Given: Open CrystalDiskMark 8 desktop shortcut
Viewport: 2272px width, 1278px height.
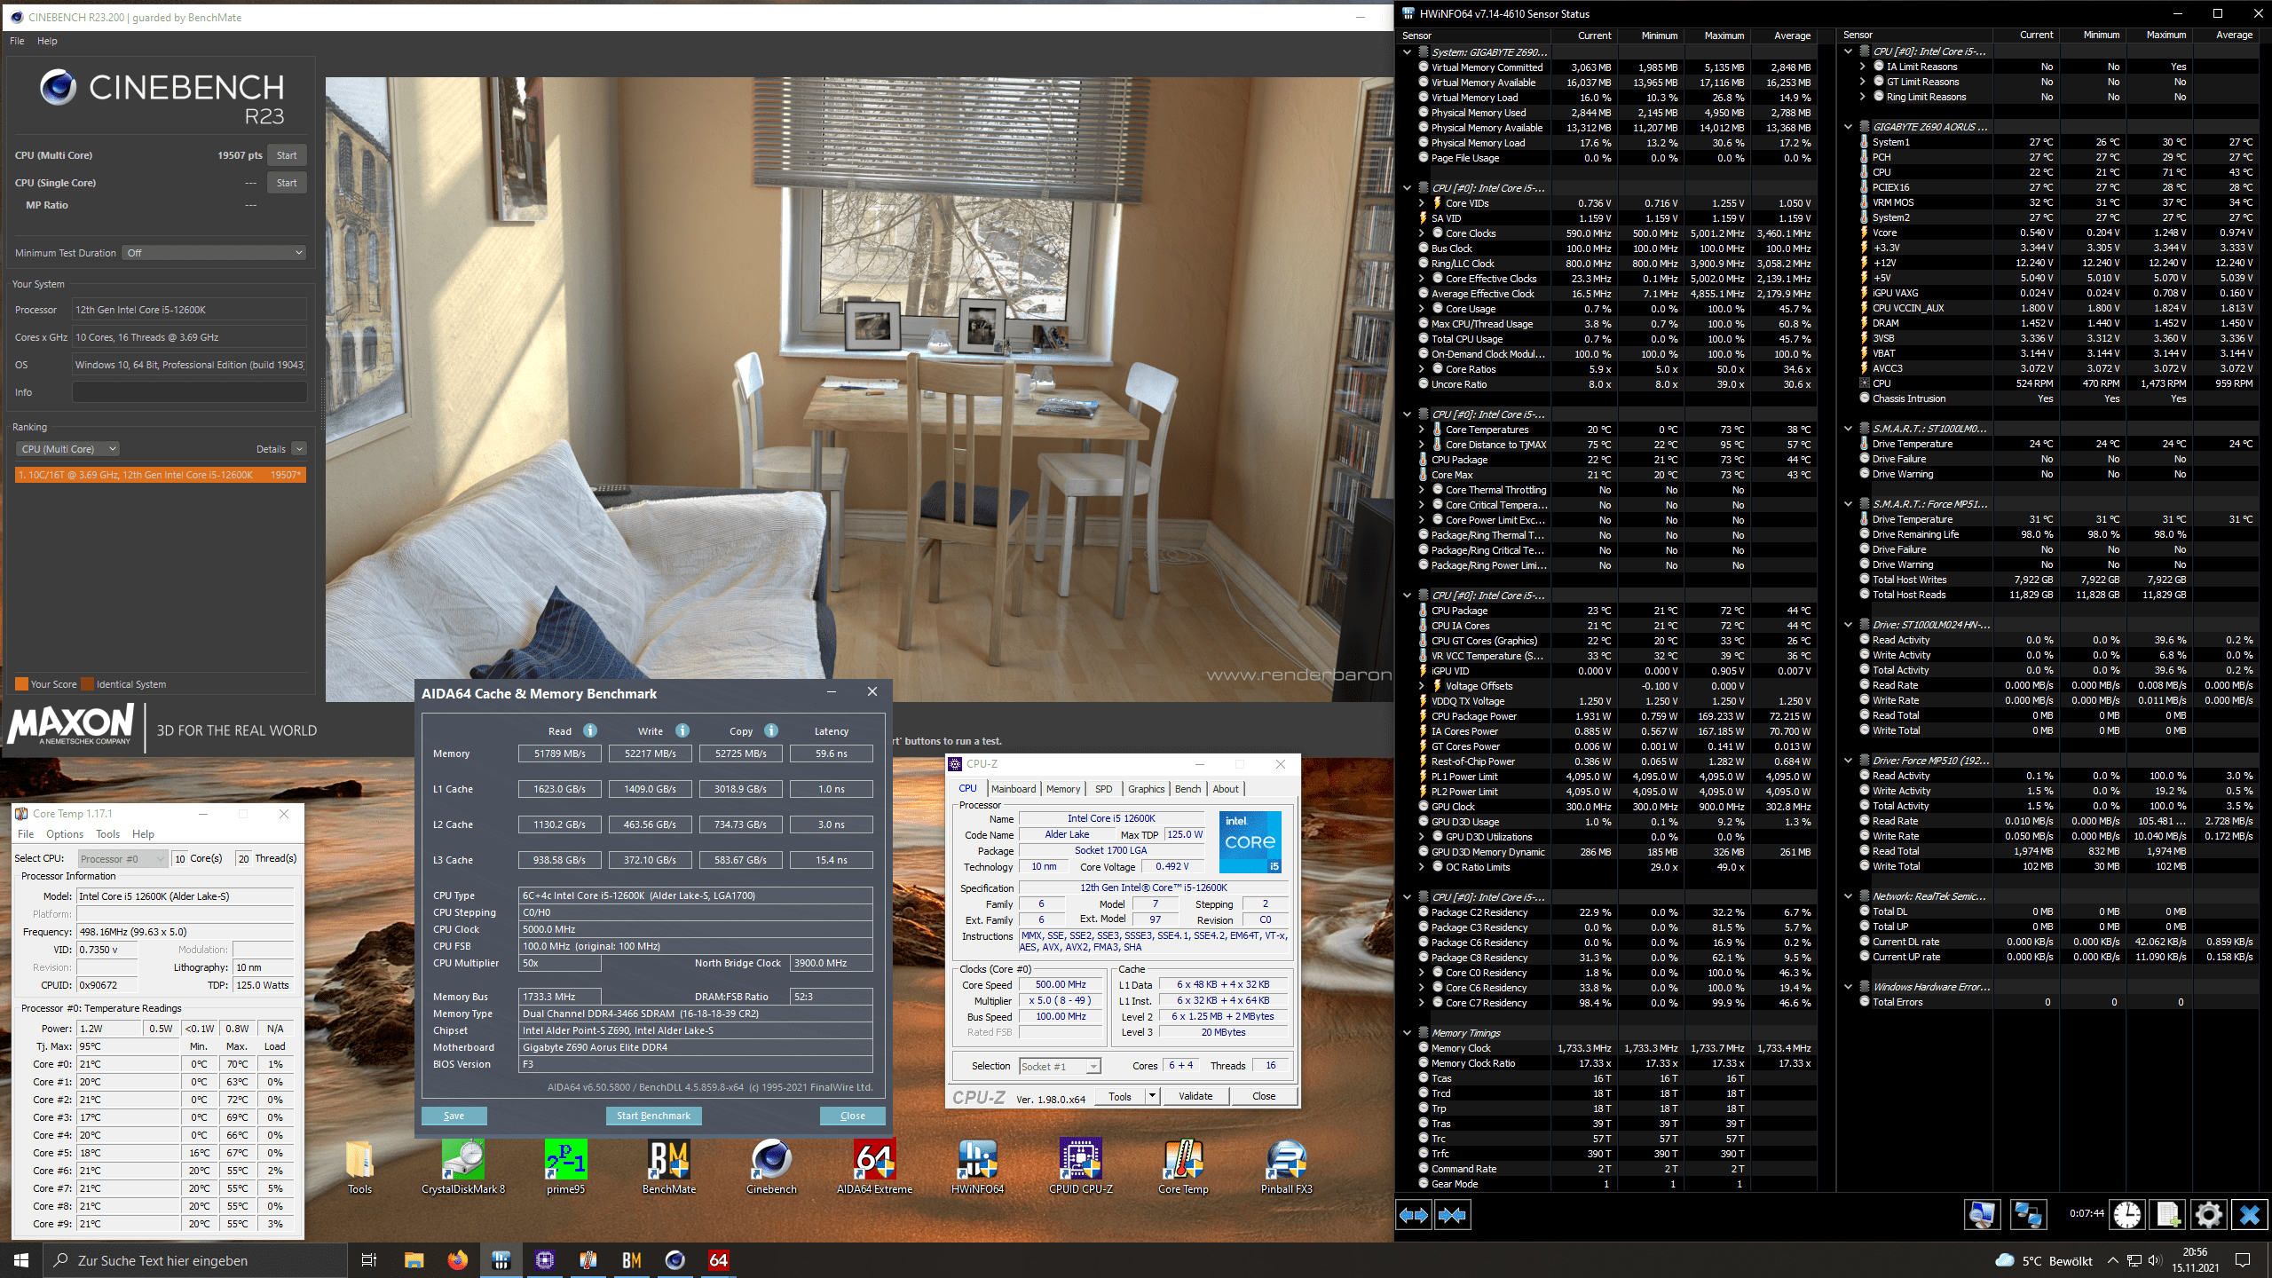Looking at the screenshot, I should pos(463,1167).
